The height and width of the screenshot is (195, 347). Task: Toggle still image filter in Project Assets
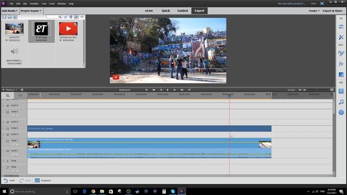tap(10, 17)
